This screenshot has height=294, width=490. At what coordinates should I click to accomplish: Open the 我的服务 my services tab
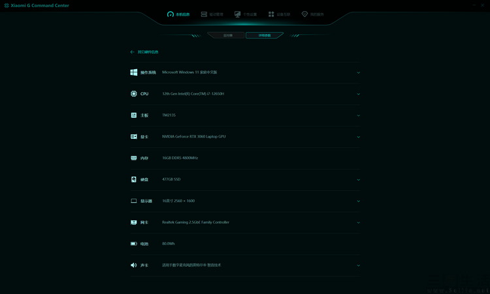click(312, 14)
